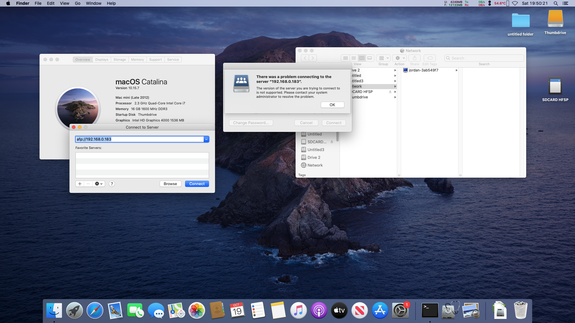Switch to Support tab in About This Mac
The image size is (575, 323).
coord(155,60)
